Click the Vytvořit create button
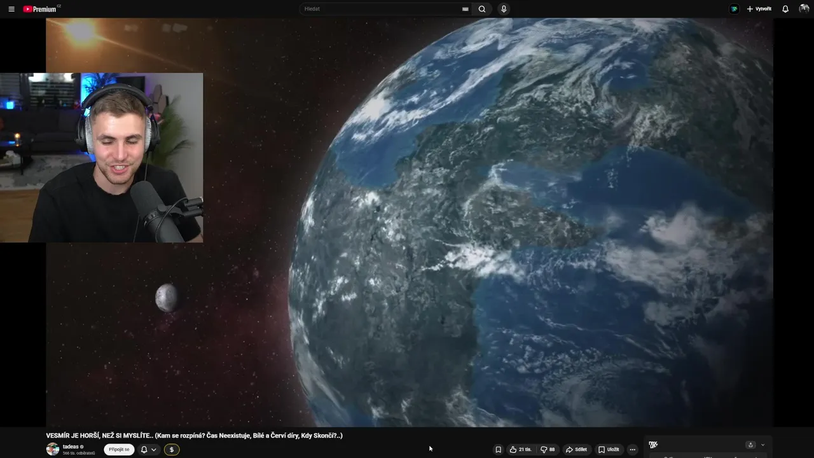Image resolution: width=814 pixels, height=458 pixels. coord(759,9)
